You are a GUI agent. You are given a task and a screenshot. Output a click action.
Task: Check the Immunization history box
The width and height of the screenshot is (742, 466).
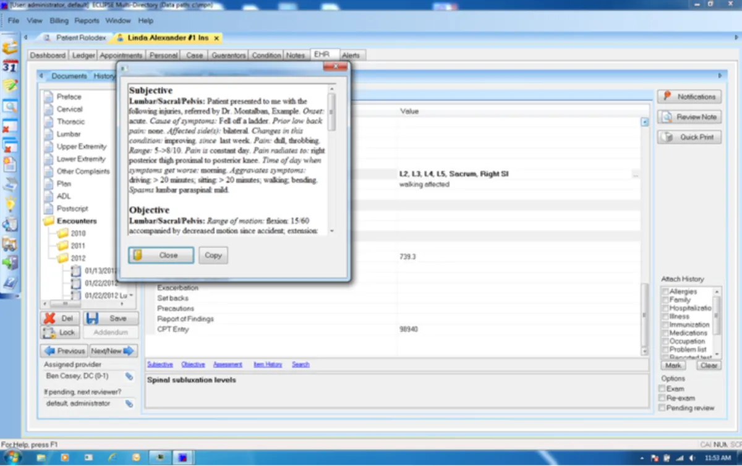click(x=665, y=324)
